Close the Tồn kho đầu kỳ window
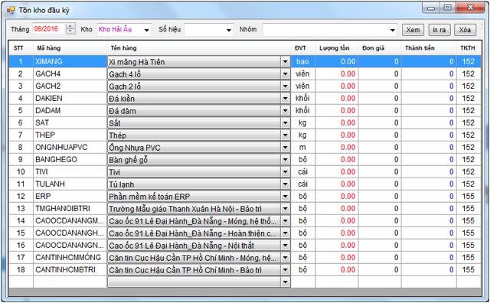The height and width of the screenshot is (303, 490). pyautogui.click(x=471, y=8)
